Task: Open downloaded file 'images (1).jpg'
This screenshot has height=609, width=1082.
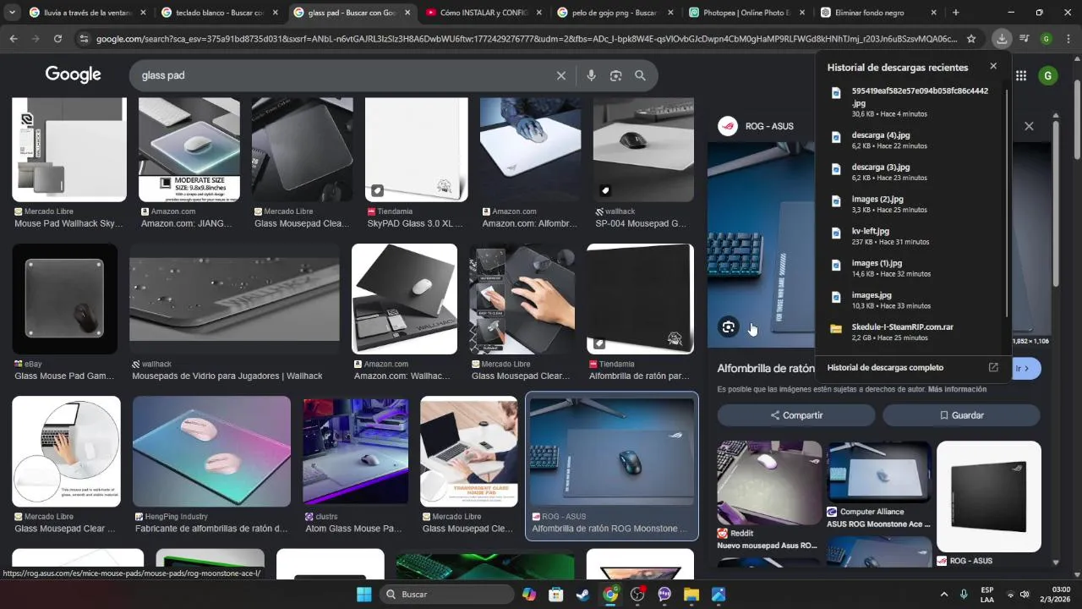Action: [x=911, y=268]
